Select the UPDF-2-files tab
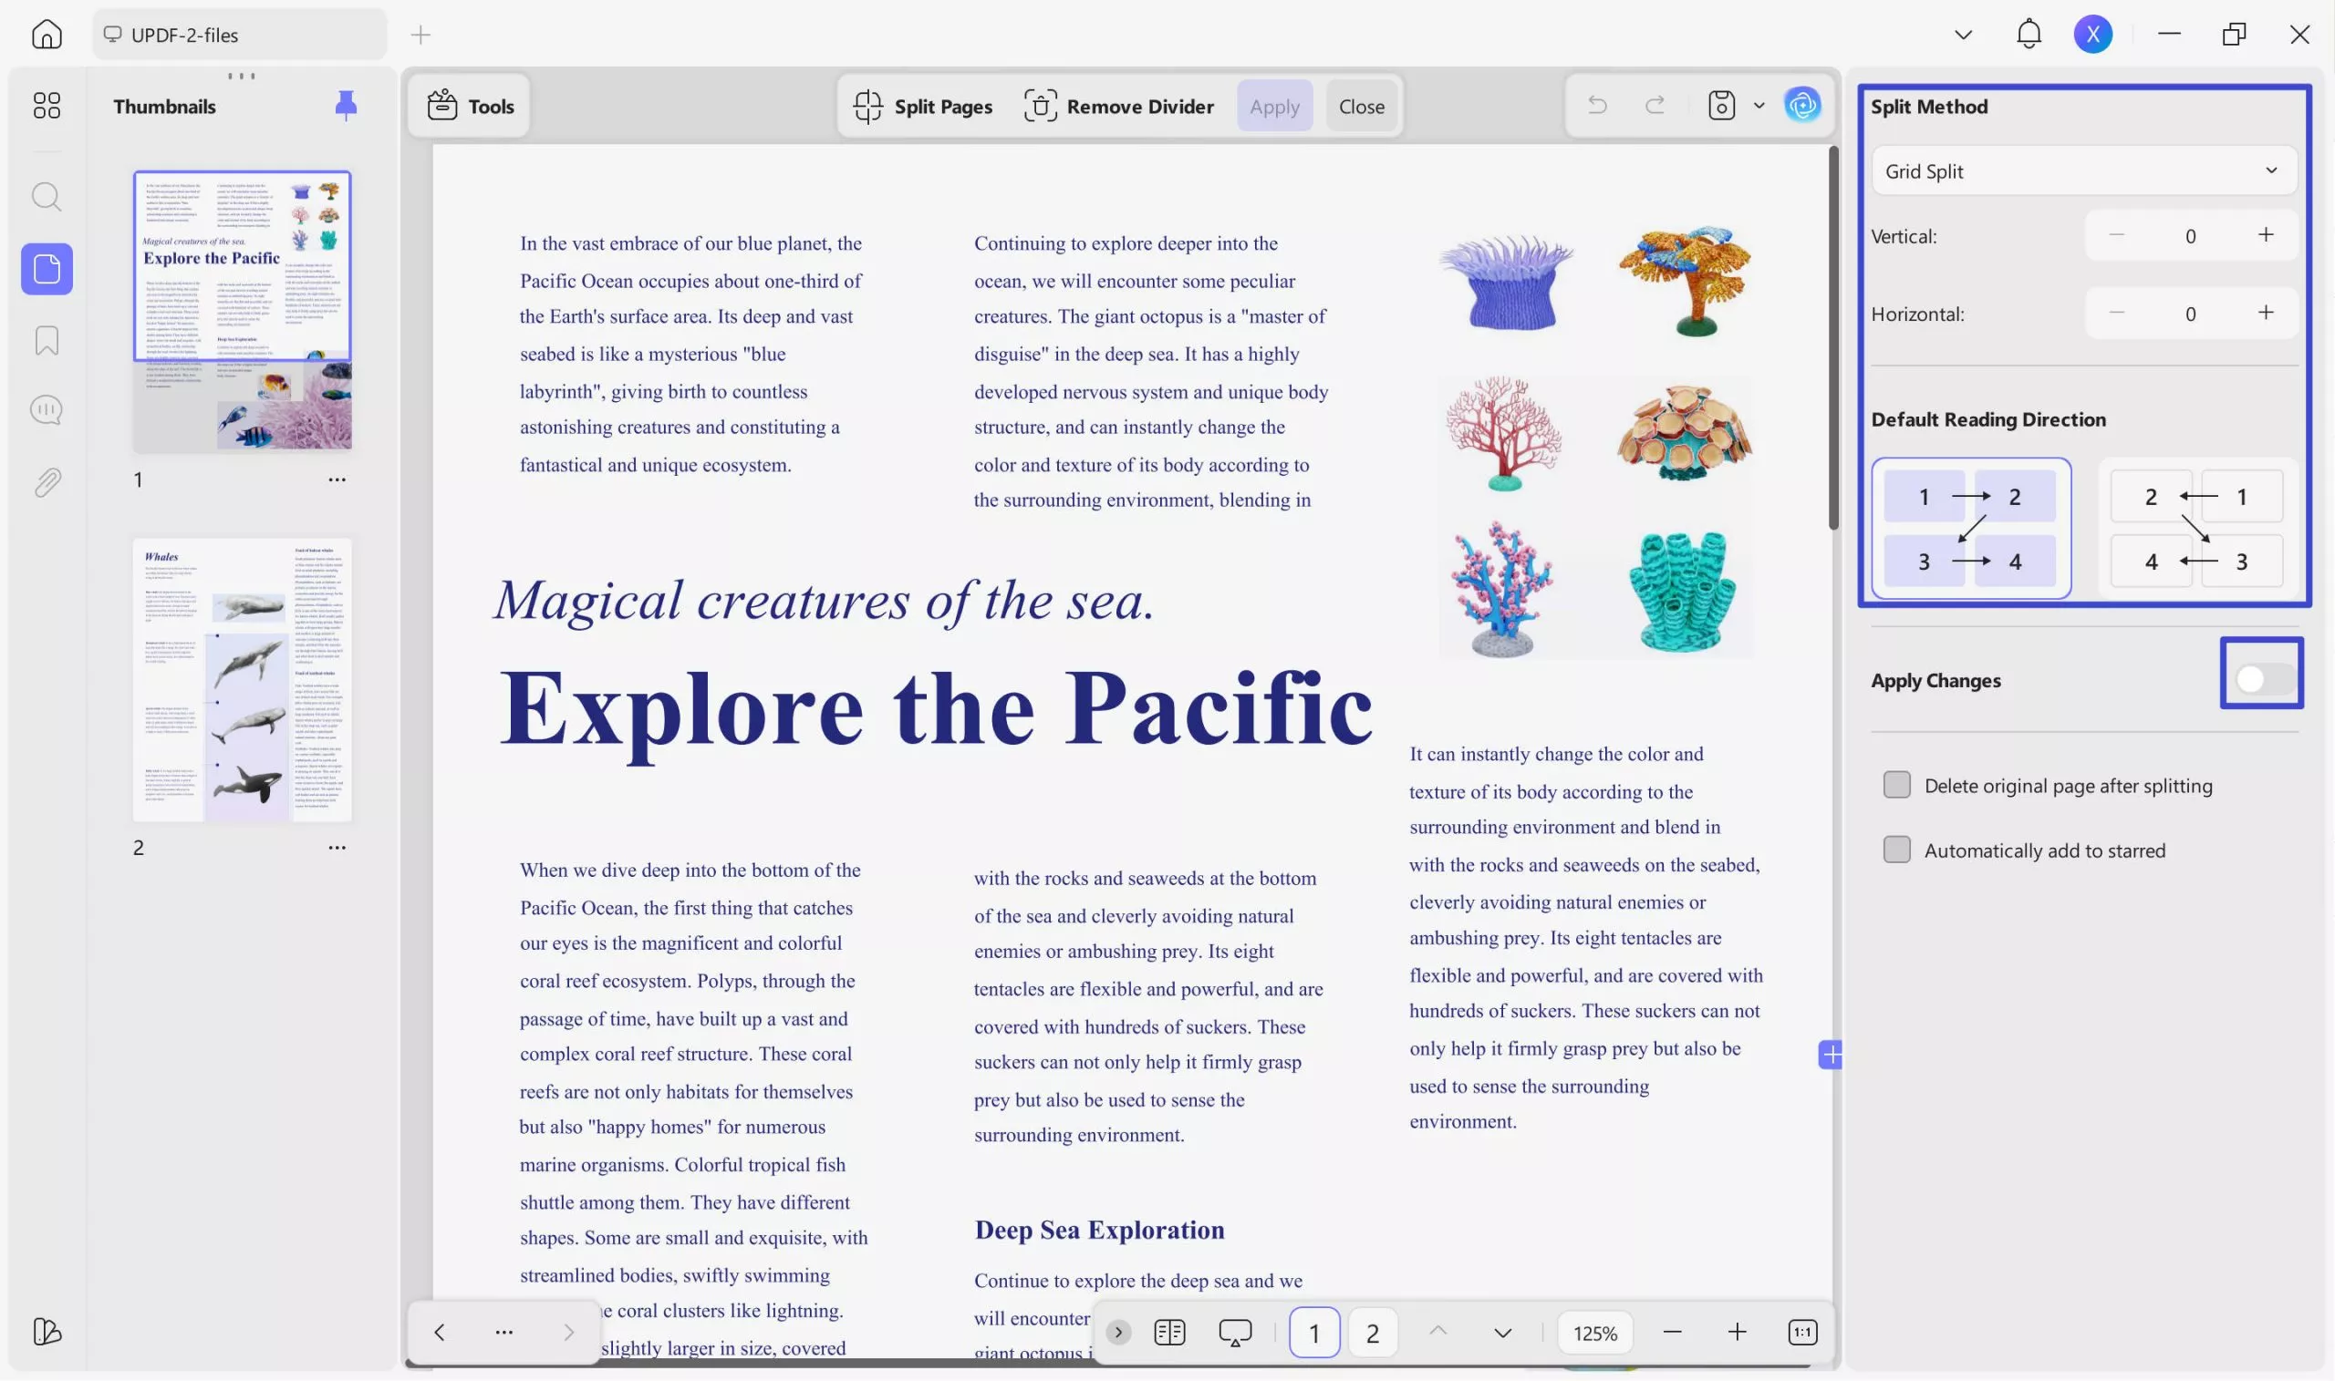Viewport: 2335px width, 1381px height. pyautogui.click(x=239, y=35)
